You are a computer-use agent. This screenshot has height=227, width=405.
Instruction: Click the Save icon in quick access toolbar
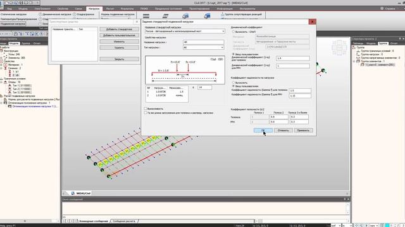click(21, 3)
